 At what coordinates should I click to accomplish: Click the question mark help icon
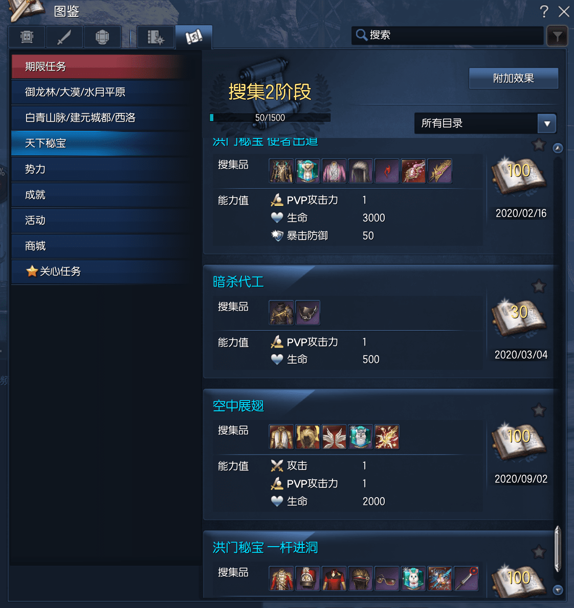(544, 11)
